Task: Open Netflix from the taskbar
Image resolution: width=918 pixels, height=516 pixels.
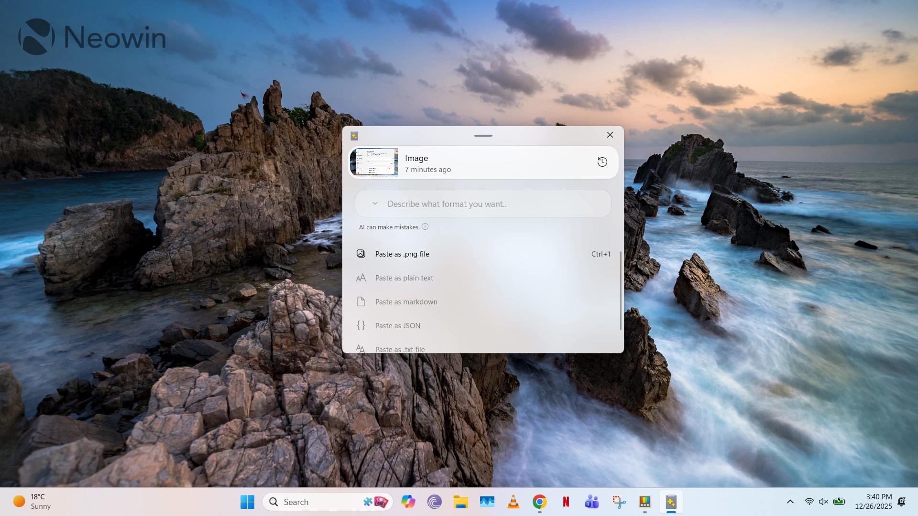Action: [x=566, y=502]
